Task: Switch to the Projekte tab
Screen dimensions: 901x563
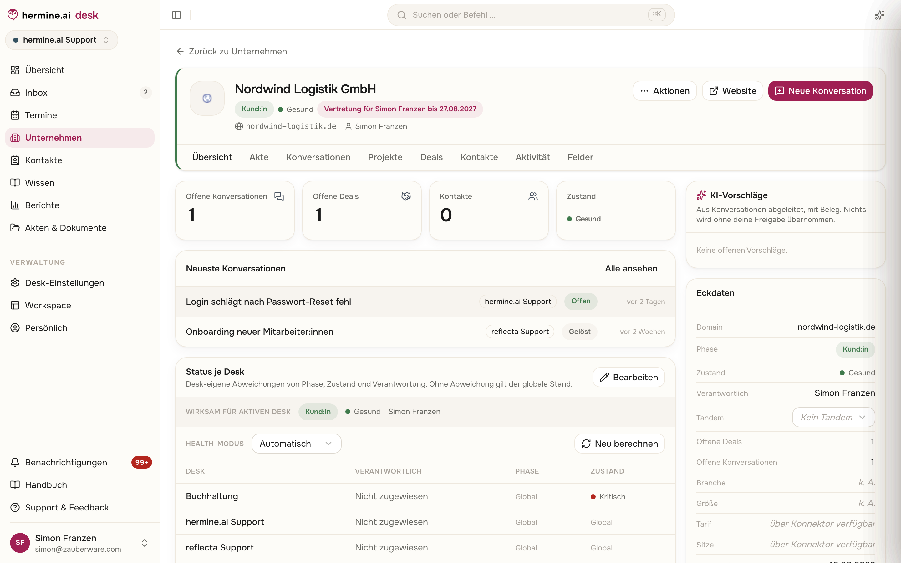Action: pyautogui.click(x=385, y=157)
